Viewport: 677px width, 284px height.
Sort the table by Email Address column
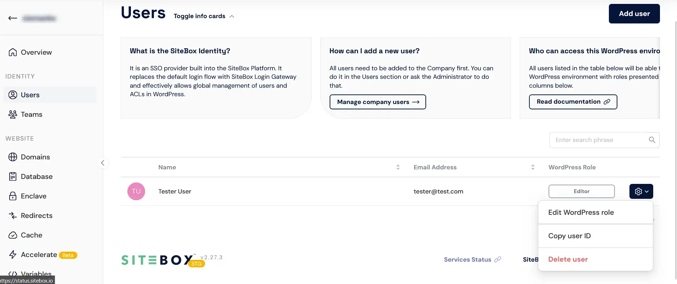point(533,167)
